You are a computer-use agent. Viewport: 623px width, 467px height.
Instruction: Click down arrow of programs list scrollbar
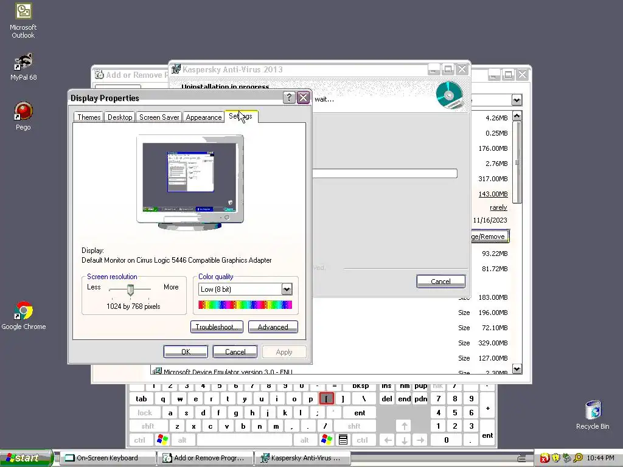[517, 369]
